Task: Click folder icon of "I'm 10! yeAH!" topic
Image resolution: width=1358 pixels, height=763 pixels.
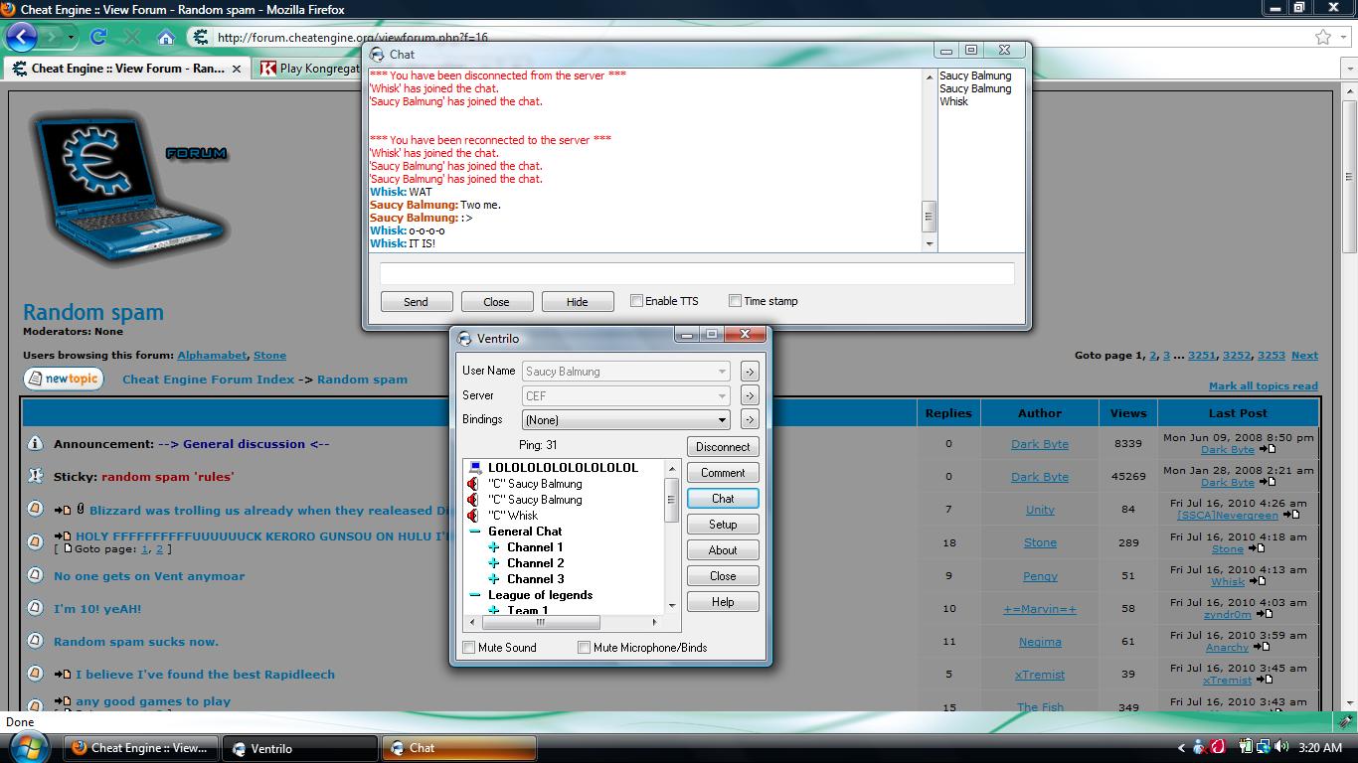Action: (x=35, y=608)
